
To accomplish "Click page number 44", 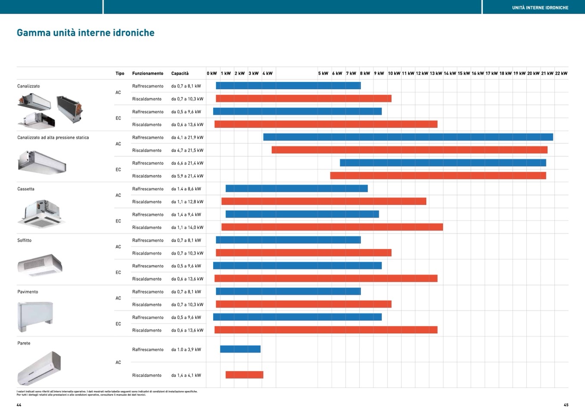I will (19, 405).
